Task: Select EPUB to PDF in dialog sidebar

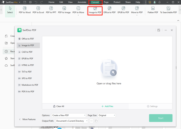Action: (x=28, y=58)
